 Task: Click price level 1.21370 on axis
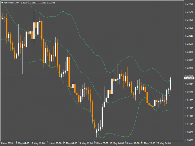click(189, 116)
